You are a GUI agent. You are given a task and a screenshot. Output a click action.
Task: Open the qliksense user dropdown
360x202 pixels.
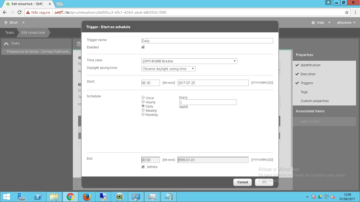(x=346, y=23)
